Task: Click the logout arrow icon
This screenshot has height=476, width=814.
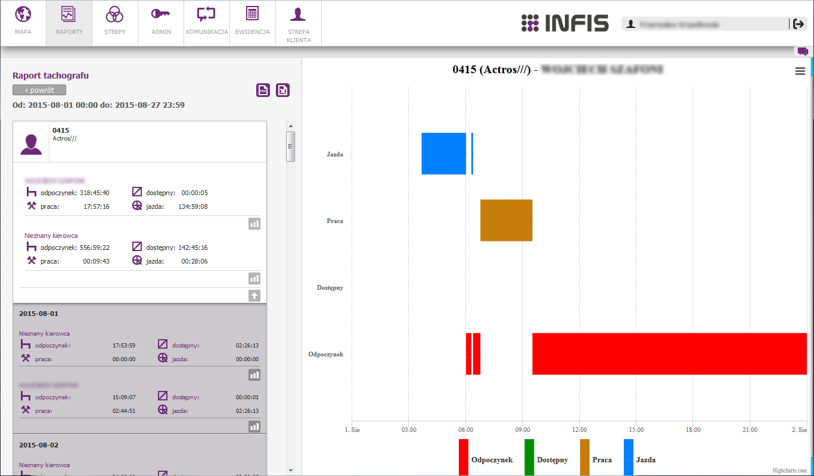Action: point(799,24)
